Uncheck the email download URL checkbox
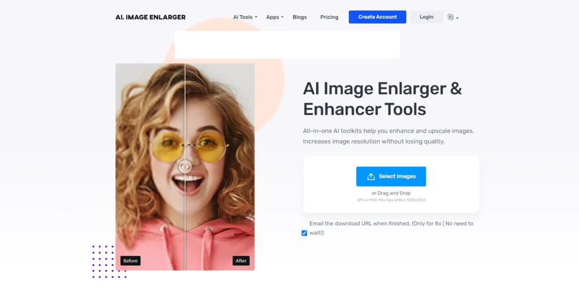 point(305,233)
